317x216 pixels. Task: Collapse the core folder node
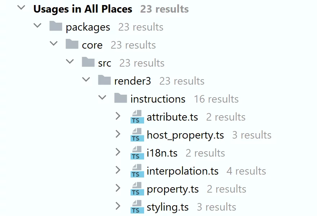click(x=54, y=44)
